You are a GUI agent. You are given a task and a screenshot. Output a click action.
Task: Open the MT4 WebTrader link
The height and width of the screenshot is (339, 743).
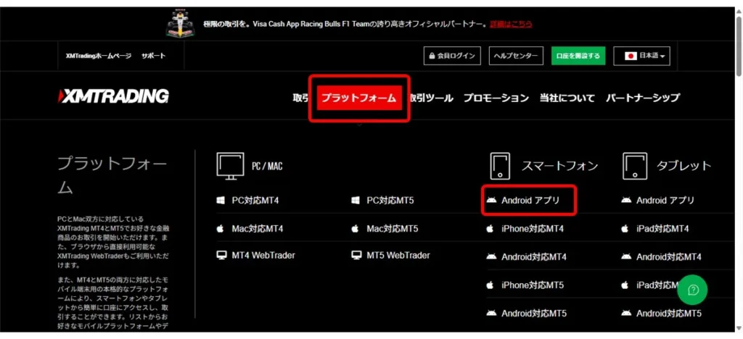263,255
